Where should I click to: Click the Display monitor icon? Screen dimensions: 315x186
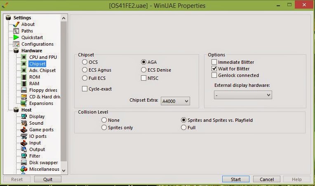pyautogui.click(x=24, y=116)
